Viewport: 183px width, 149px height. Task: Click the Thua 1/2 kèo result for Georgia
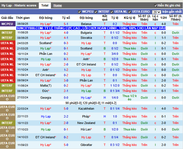coord(130,98)
